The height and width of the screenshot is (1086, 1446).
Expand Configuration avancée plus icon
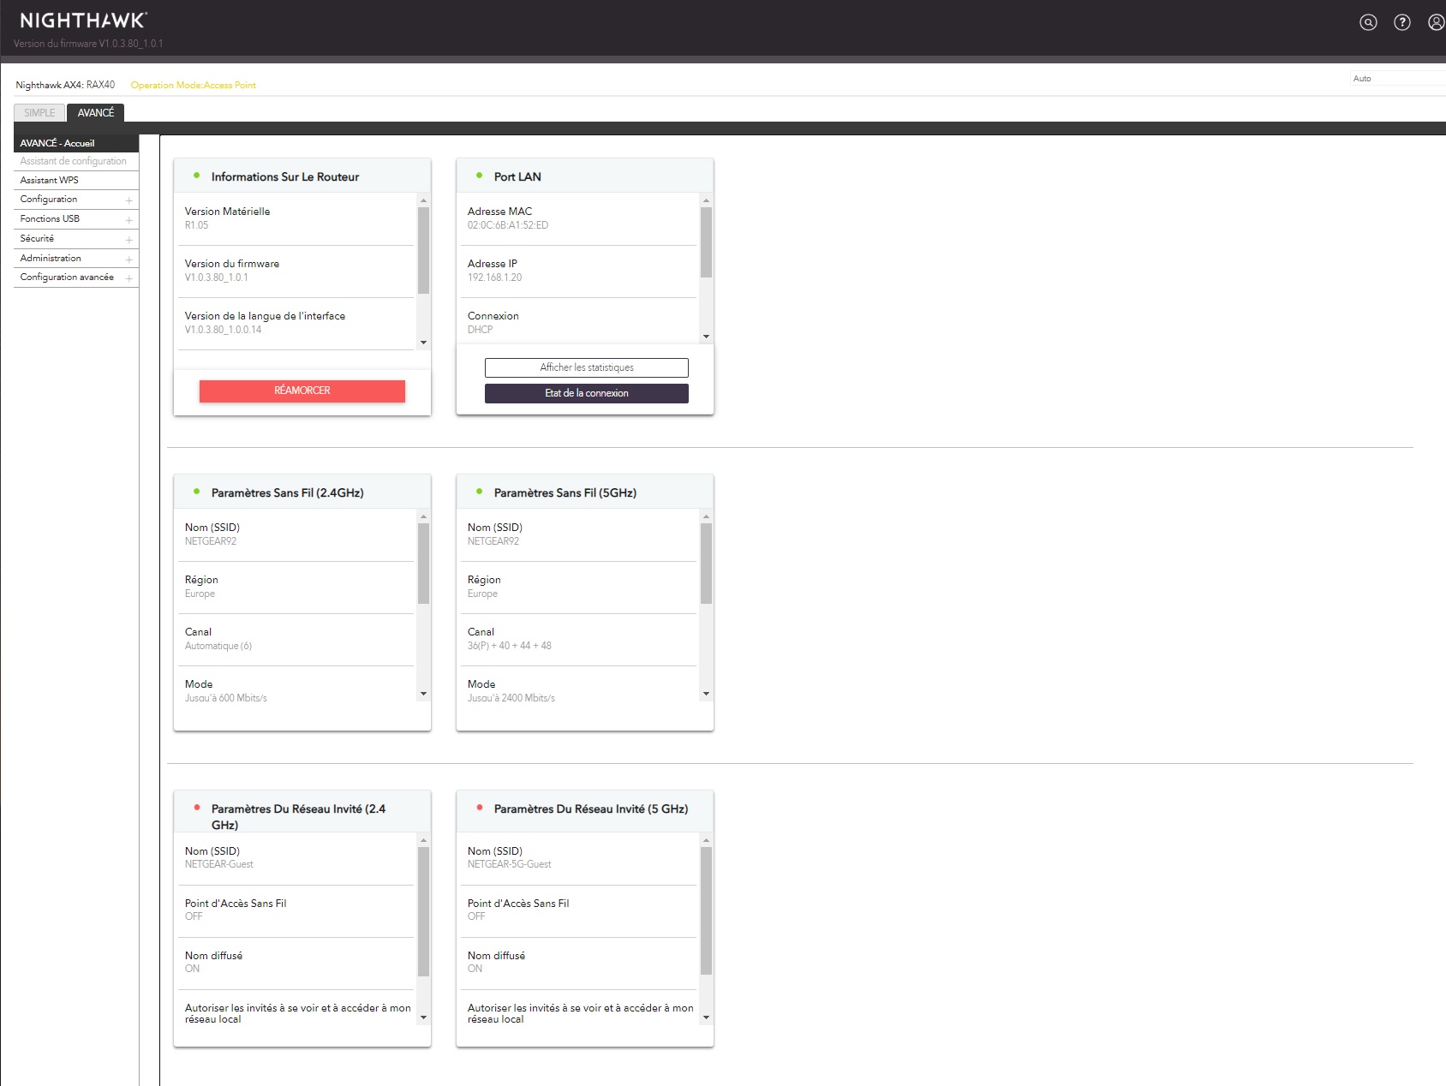tap(128, 278)
